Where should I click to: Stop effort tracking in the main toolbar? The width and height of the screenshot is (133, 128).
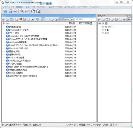pos(38,11)
